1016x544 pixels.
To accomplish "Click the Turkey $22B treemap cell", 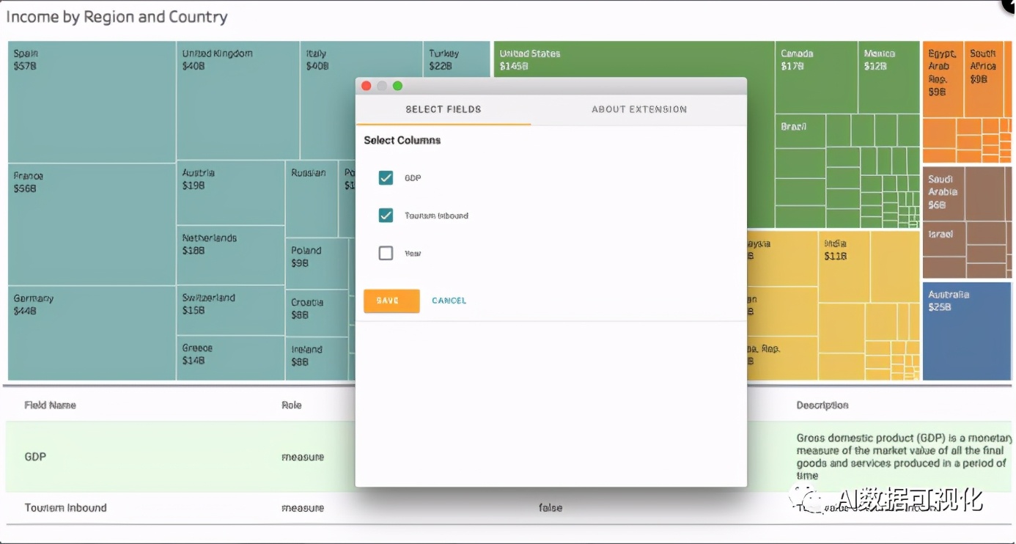I will (x=457, y=59).
